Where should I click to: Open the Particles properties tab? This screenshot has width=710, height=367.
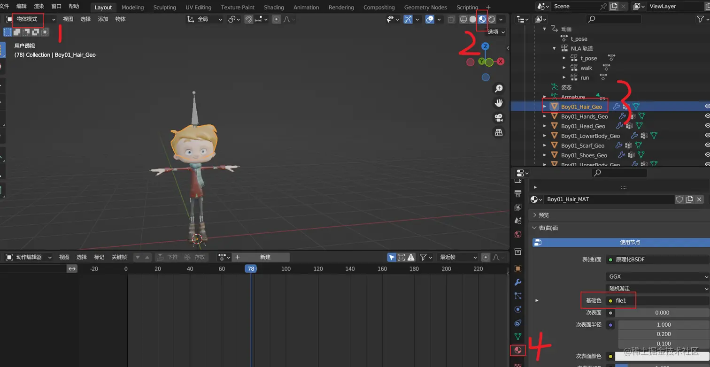click(x=517, y=296)
